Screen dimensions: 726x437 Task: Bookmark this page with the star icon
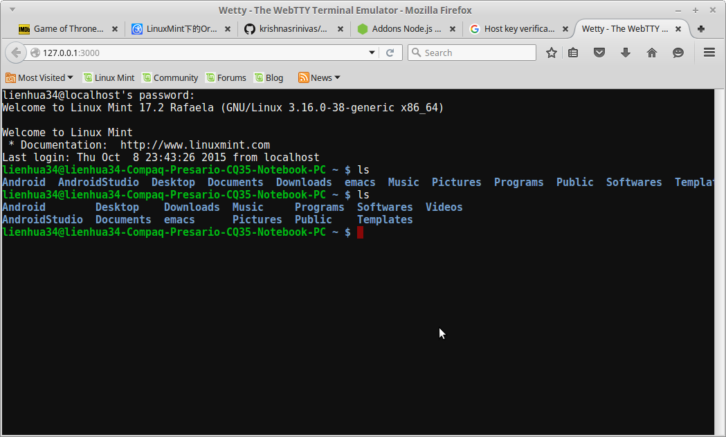tap(552, 53)
